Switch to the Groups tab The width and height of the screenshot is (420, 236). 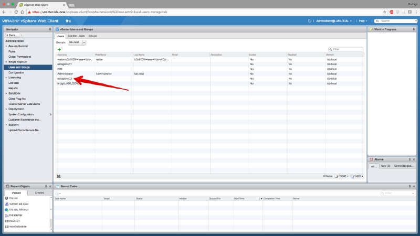[x=92, y=35]
